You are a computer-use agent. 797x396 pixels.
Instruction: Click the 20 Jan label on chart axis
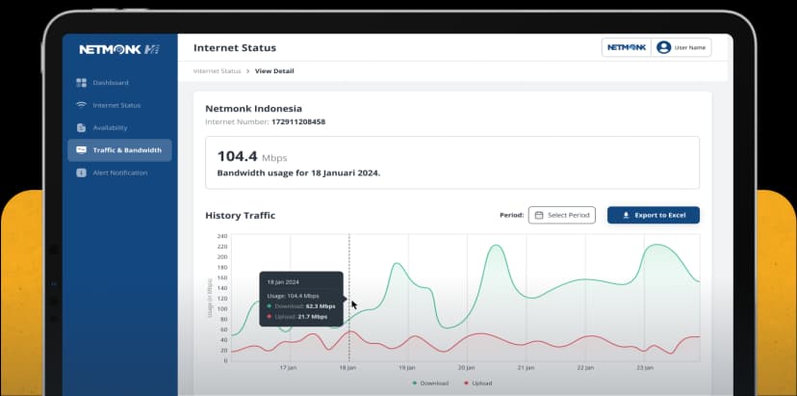click(467, 367)
